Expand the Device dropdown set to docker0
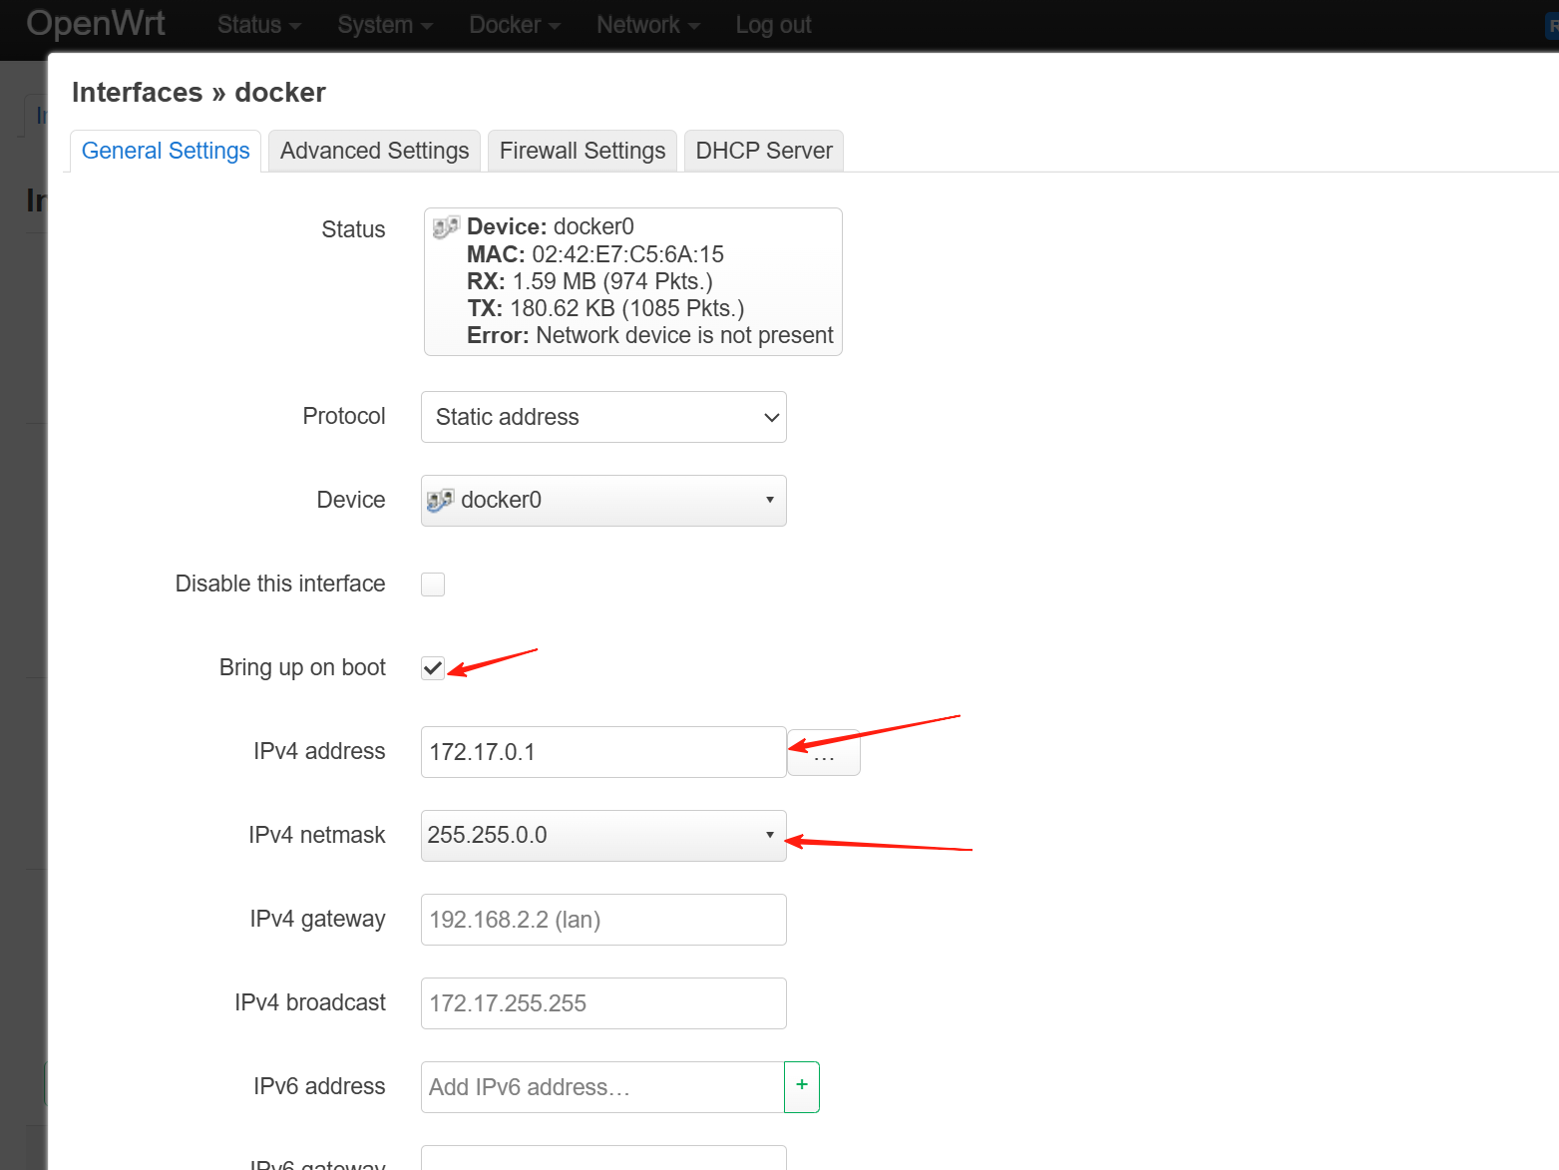The height and width of the screenshot is (1170, 1559). [x=603, y=501]
